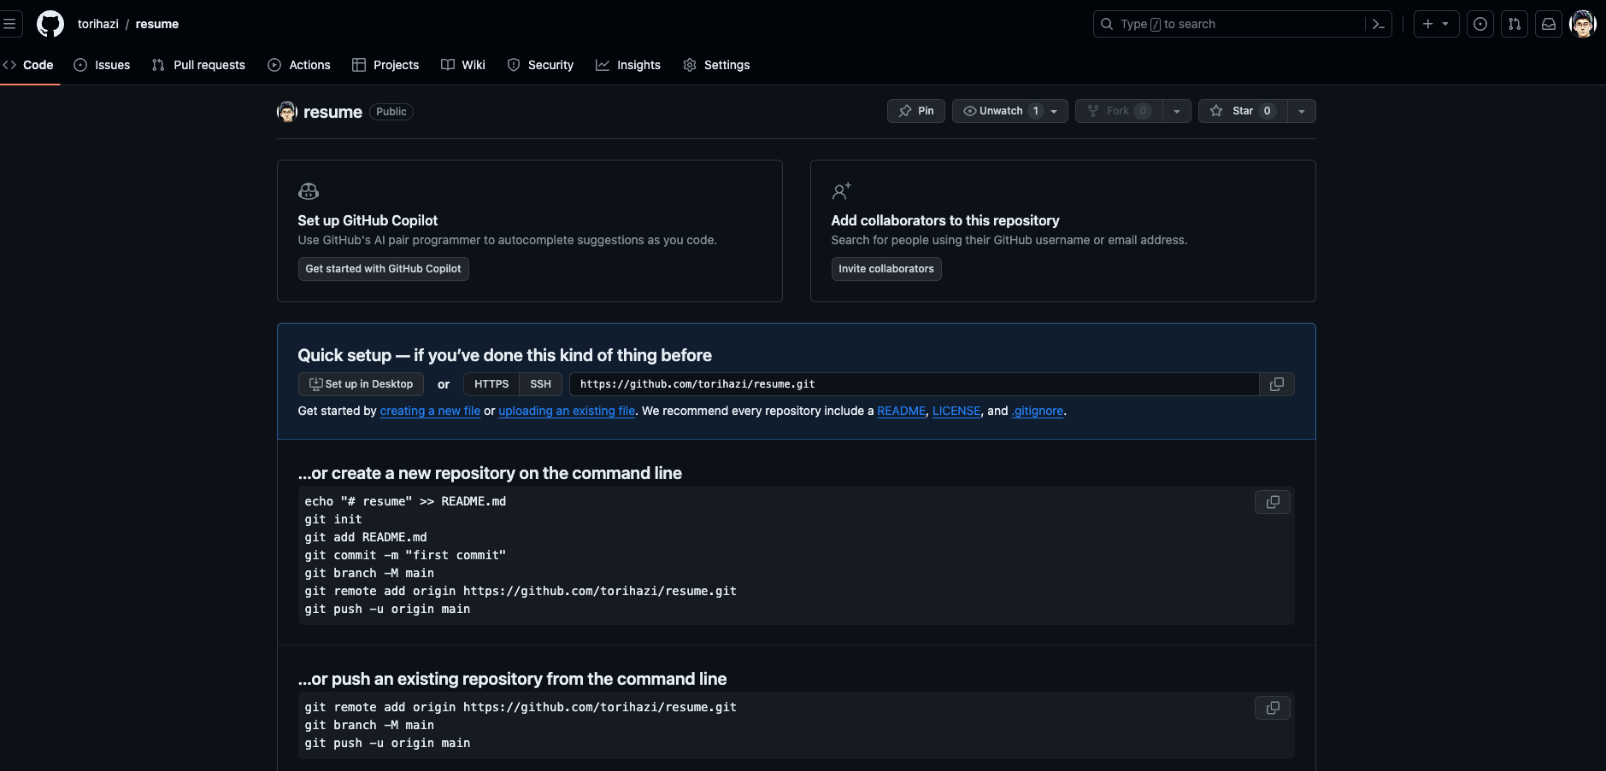The image size is (1606, 771).
Task: Click the repository URL field
Action: [x=915, y=384]
